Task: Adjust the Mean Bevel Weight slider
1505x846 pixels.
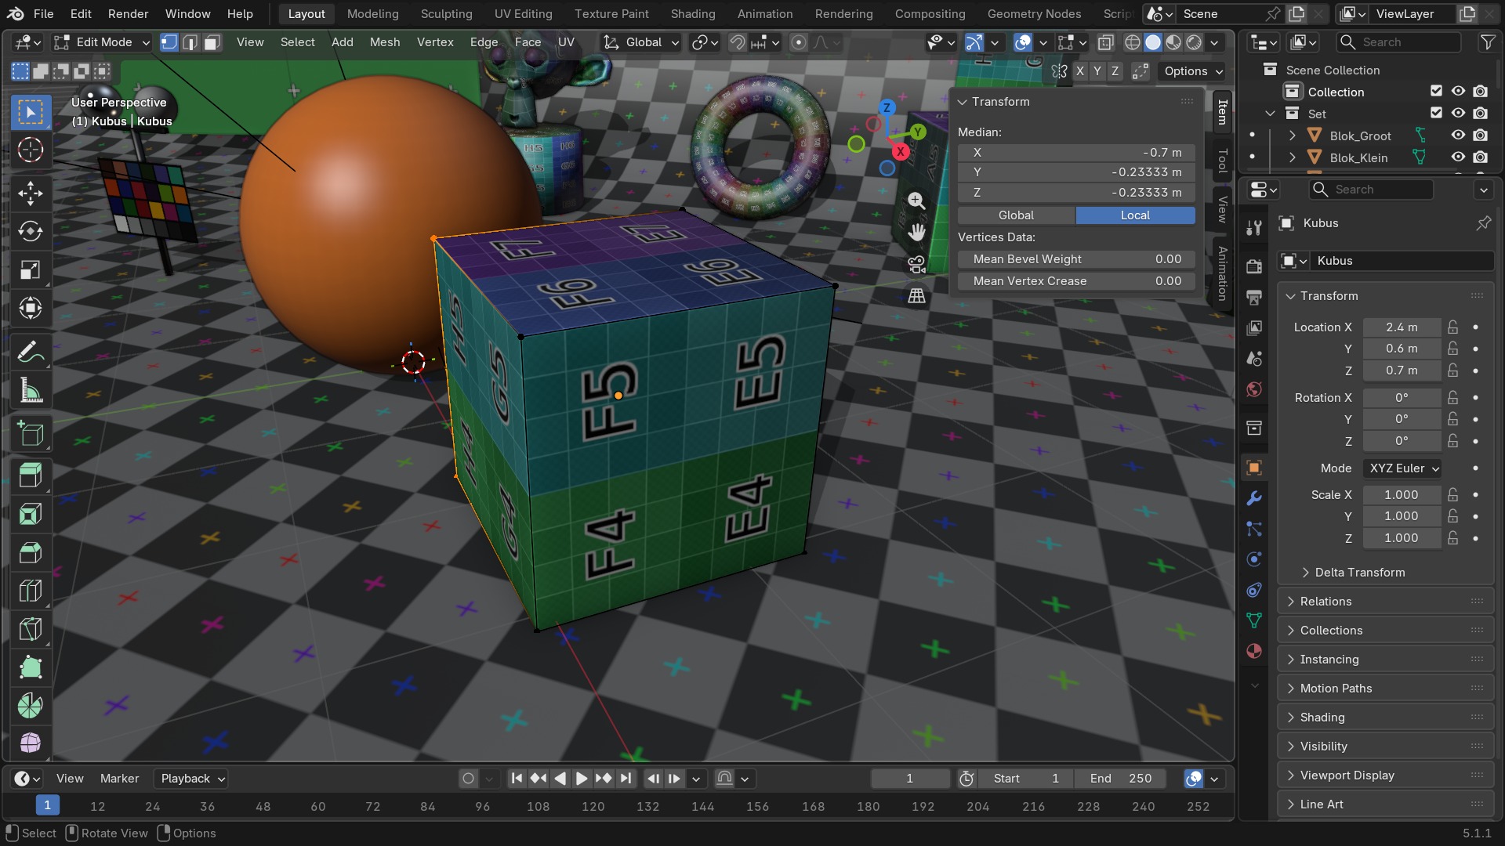Action: 1076,259
